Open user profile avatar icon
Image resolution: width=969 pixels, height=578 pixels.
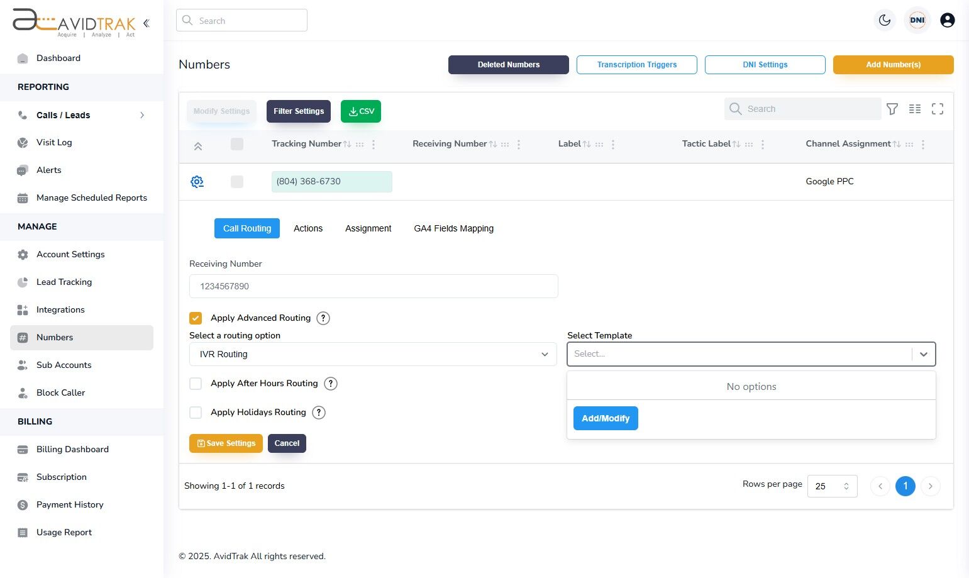(x=948, y=20)
